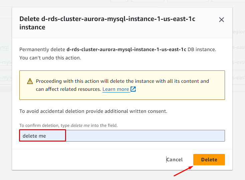The width and height of the screenshot is (245, 180).
Task: Click the external link icon beside Learn more
Action: point(133,89)
